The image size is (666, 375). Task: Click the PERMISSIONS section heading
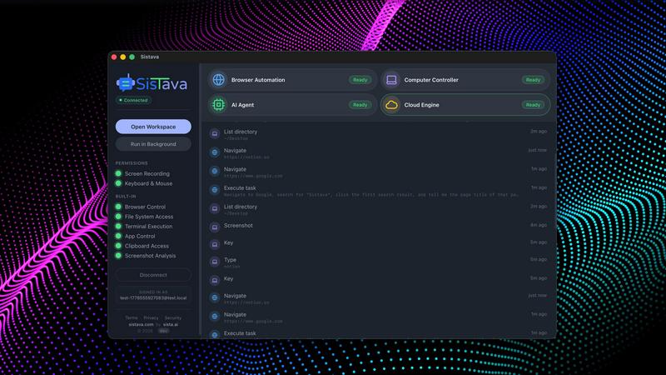[x=132, y=163]
